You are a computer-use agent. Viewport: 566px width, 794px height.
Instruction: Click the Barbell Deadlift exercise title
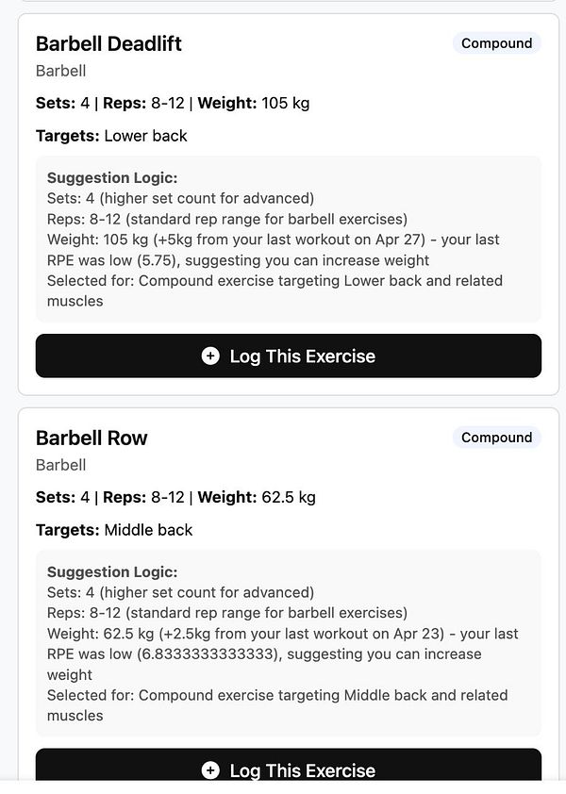click(108, 43)
